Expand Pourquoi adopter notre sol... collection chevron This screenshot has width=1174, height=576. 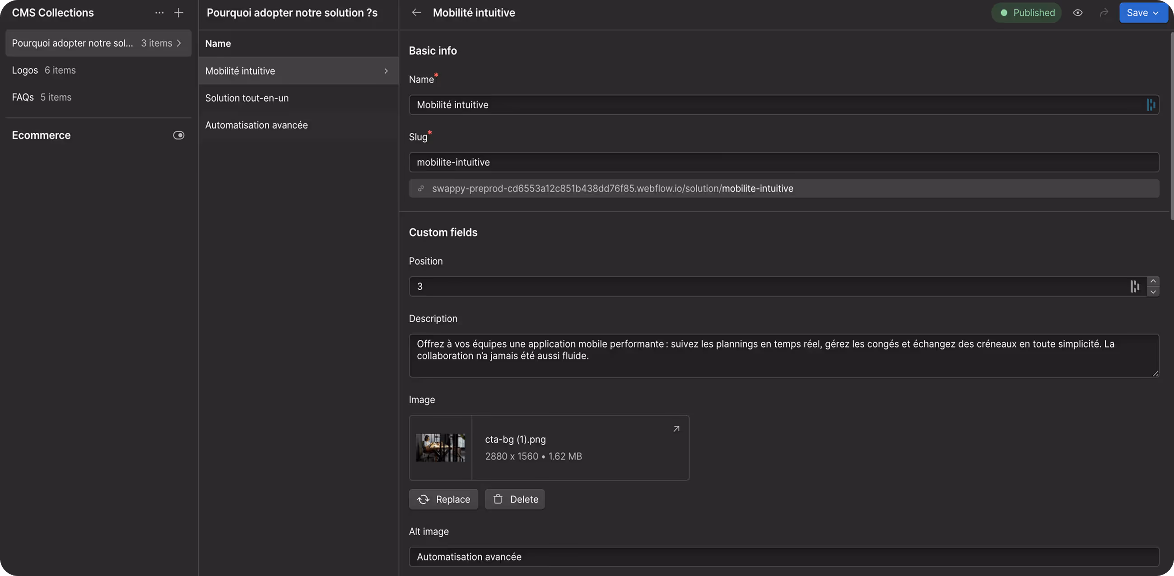pyautogui.click(x=179, y=43)
